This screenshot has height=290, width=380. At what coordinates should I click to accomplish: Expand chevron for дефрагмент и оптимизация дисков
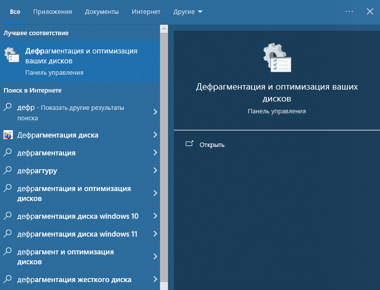156,256
